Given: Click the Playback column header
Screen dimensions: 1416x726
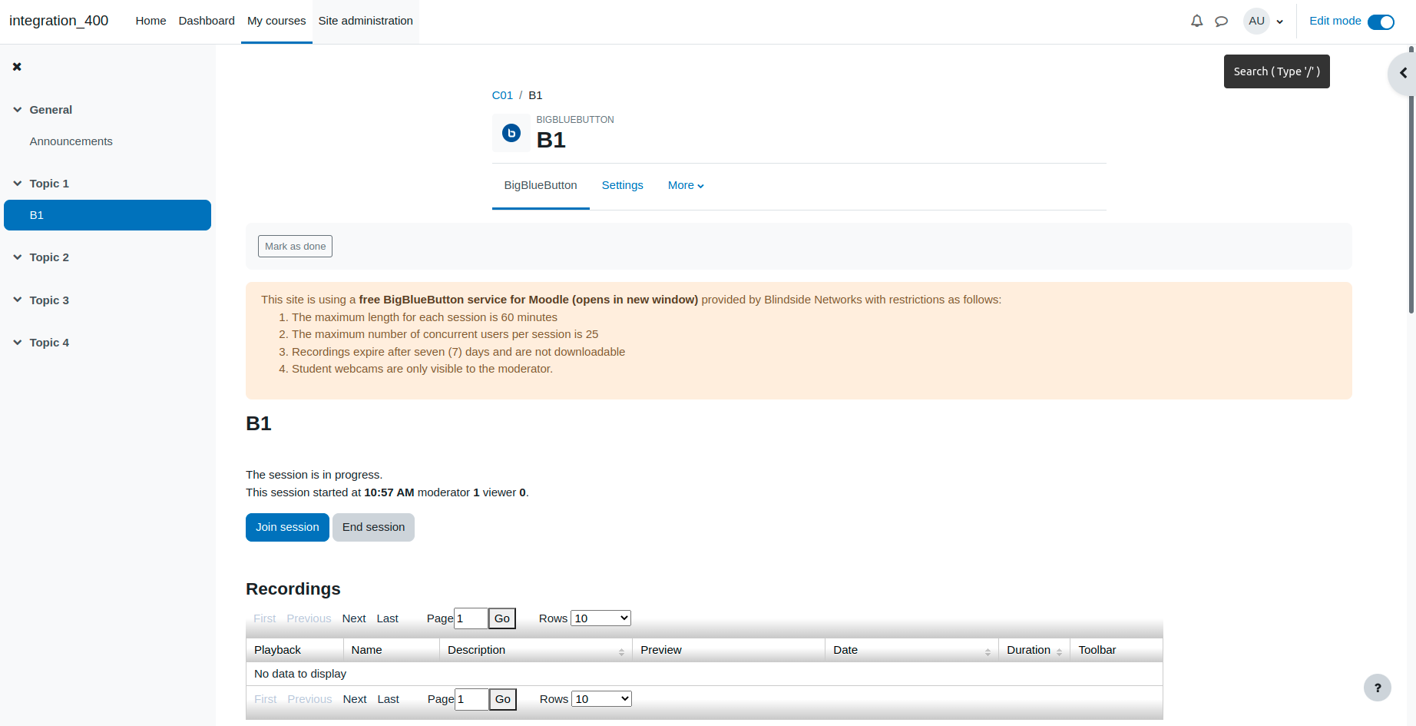Looking at the screenshot, I should pyautogui.click(x=294, y=650).
